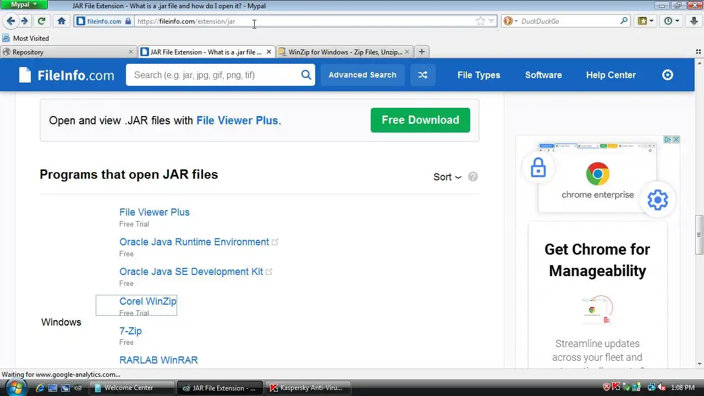
Task: Click the Free Trial text under File Viewer Plus
Action: (x=134, y=224)
